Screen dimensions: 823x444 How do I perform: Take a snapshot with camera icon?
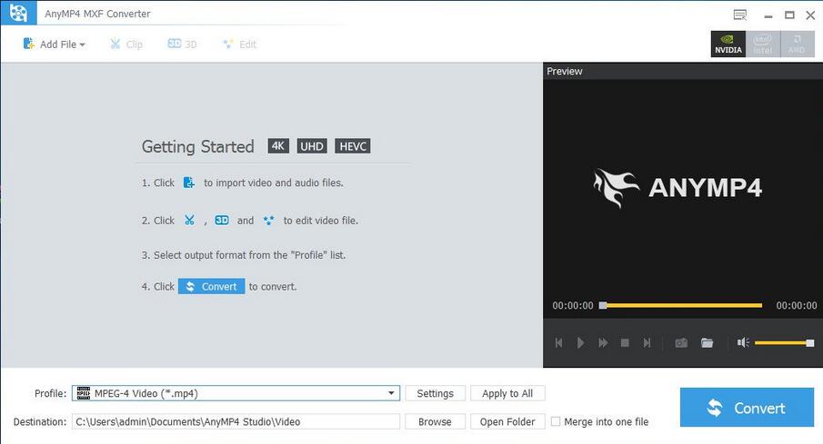pos(681,343)
